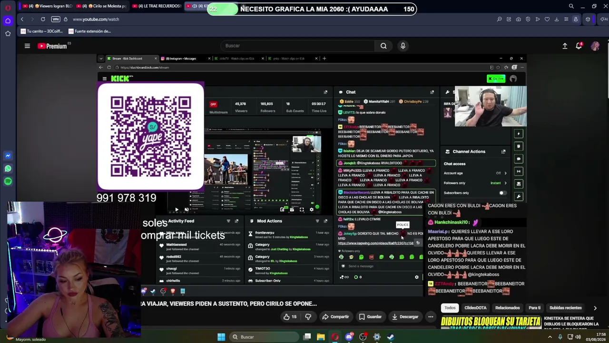
Task: Toggle Subscribers only switch in Channel Actions
Action: pos(502,193)
